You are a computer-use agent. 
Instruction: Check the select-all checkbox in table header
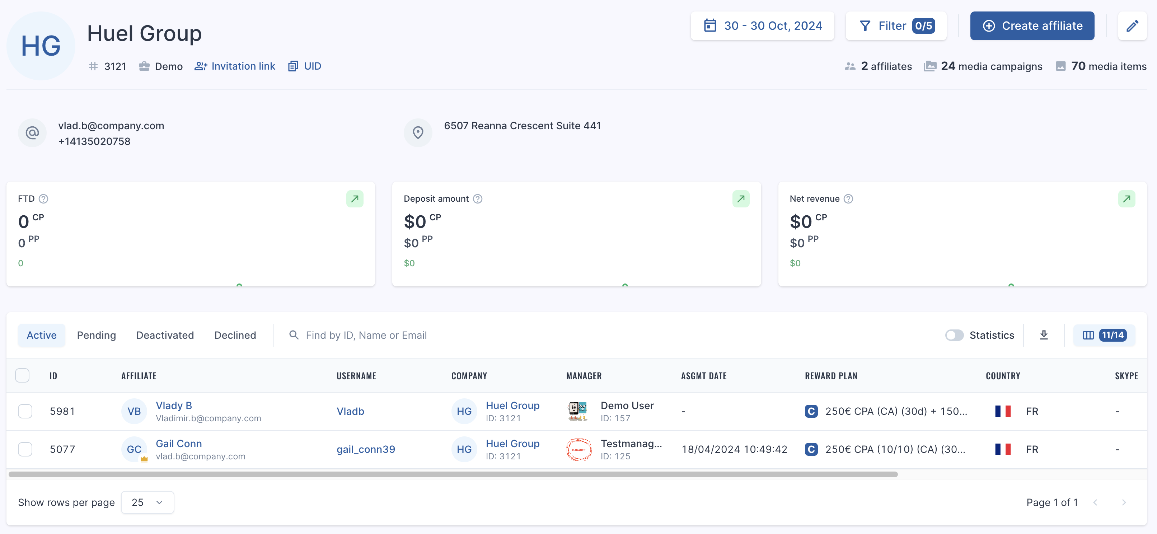23,375
